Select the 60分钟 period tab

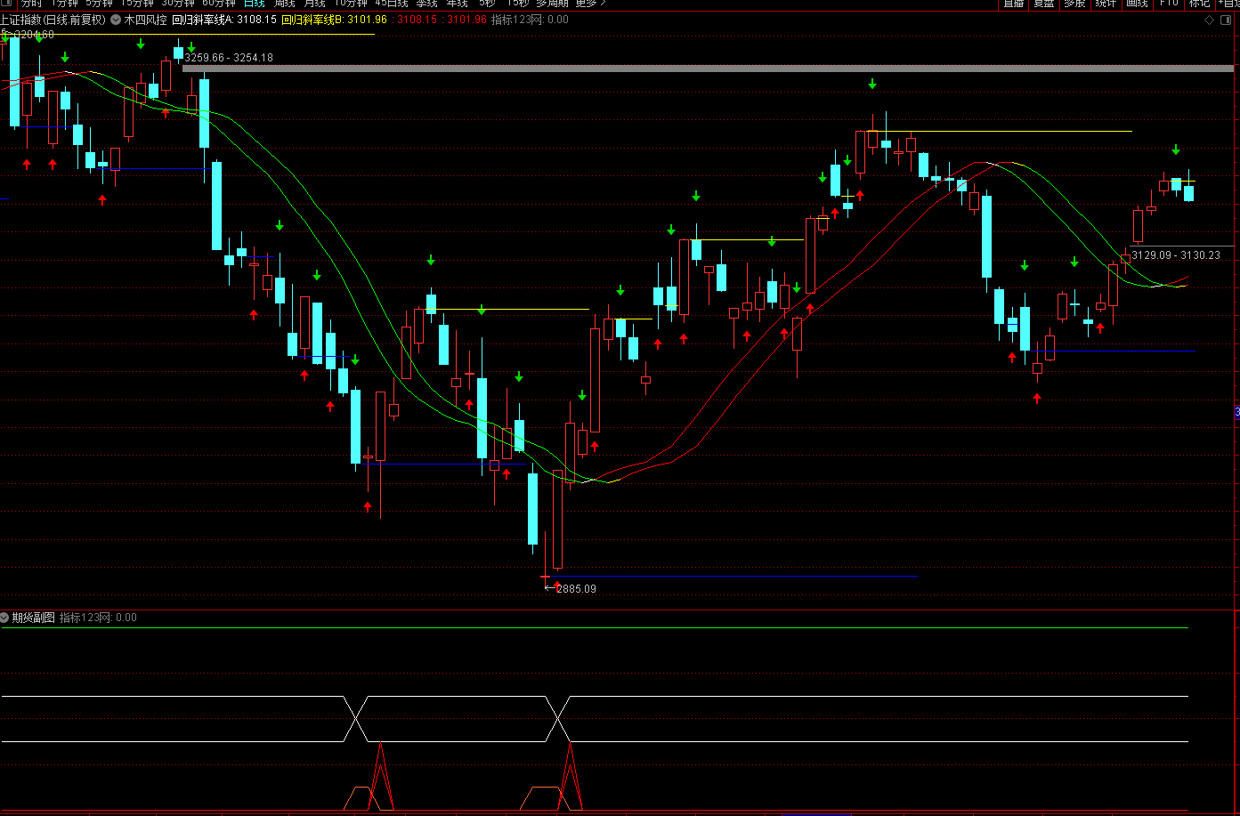tap(219, 4)
